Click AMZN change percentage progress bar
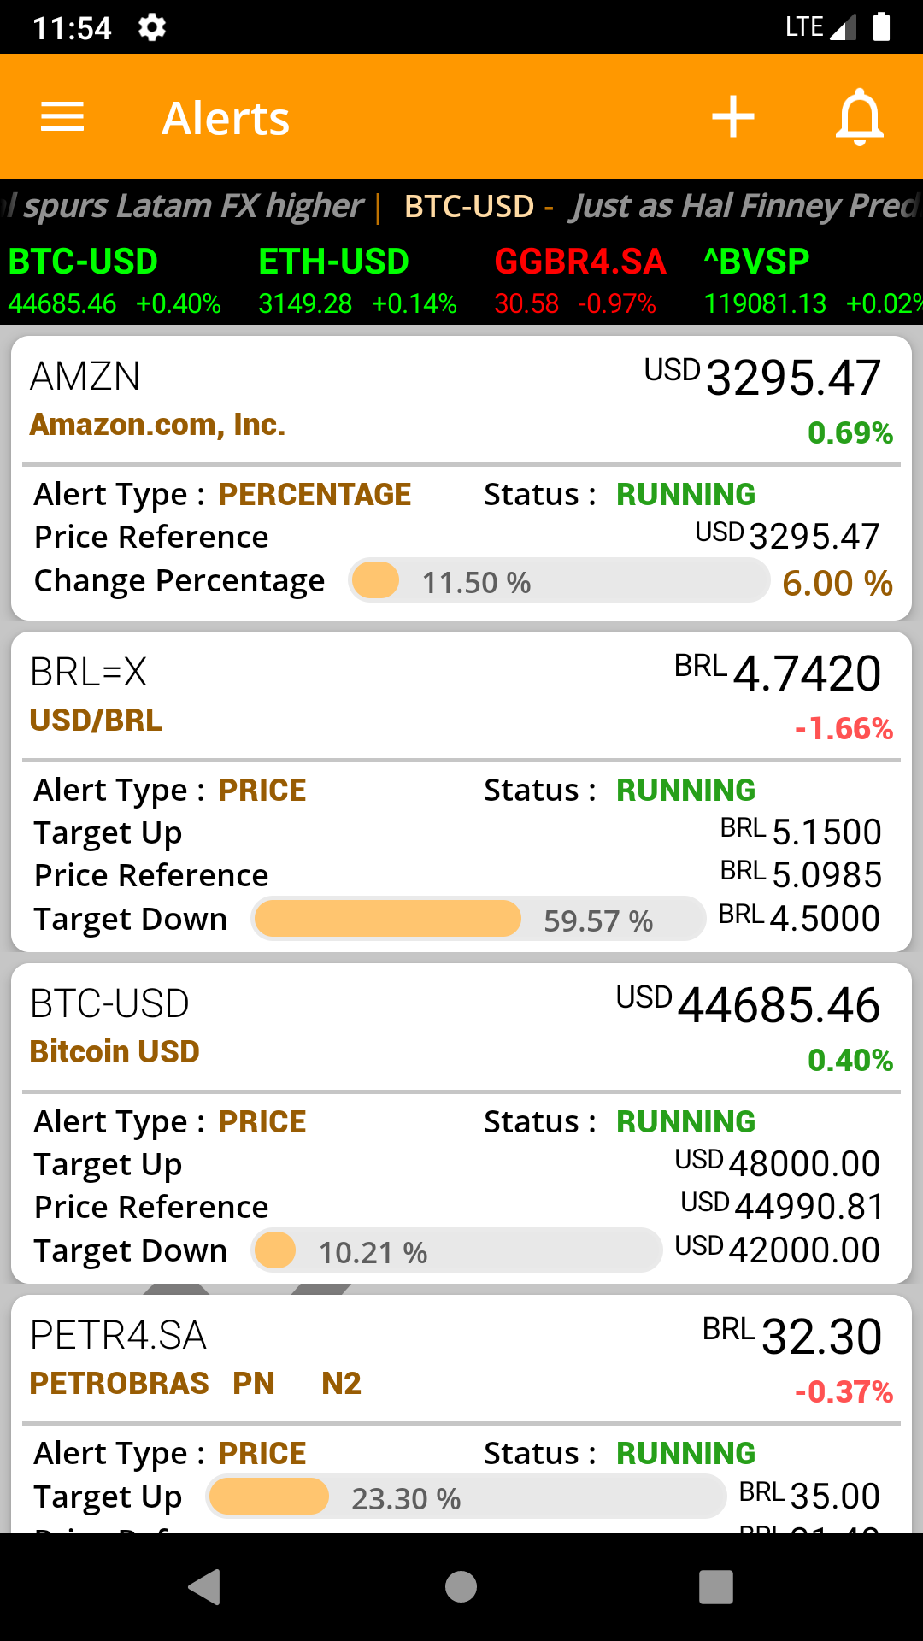This screenshot has width=923, height=1641. click(560, 581)
